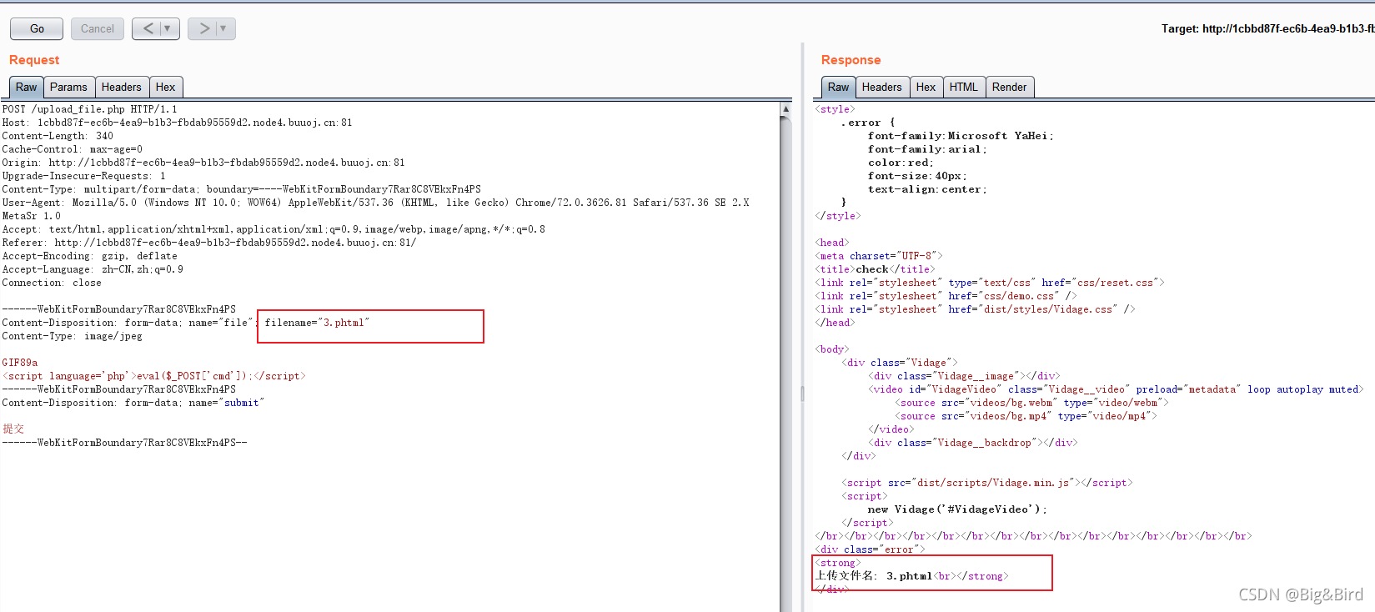Switch to the Request Params tab

(x=68, y=87)
